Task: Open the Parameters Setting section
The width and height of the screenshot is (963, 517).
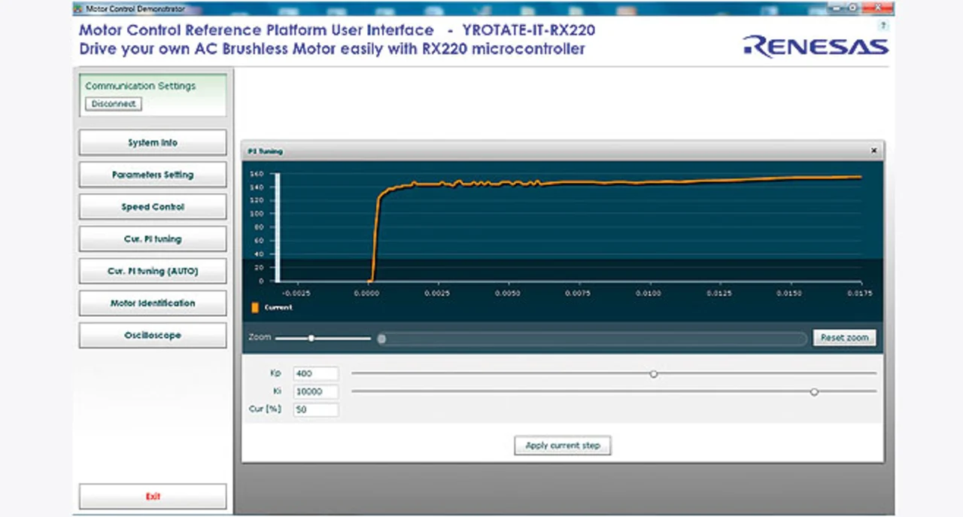Action: pos(153,175)
